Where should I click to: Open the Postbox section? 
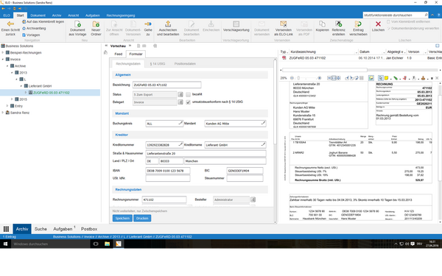(89, 229)
